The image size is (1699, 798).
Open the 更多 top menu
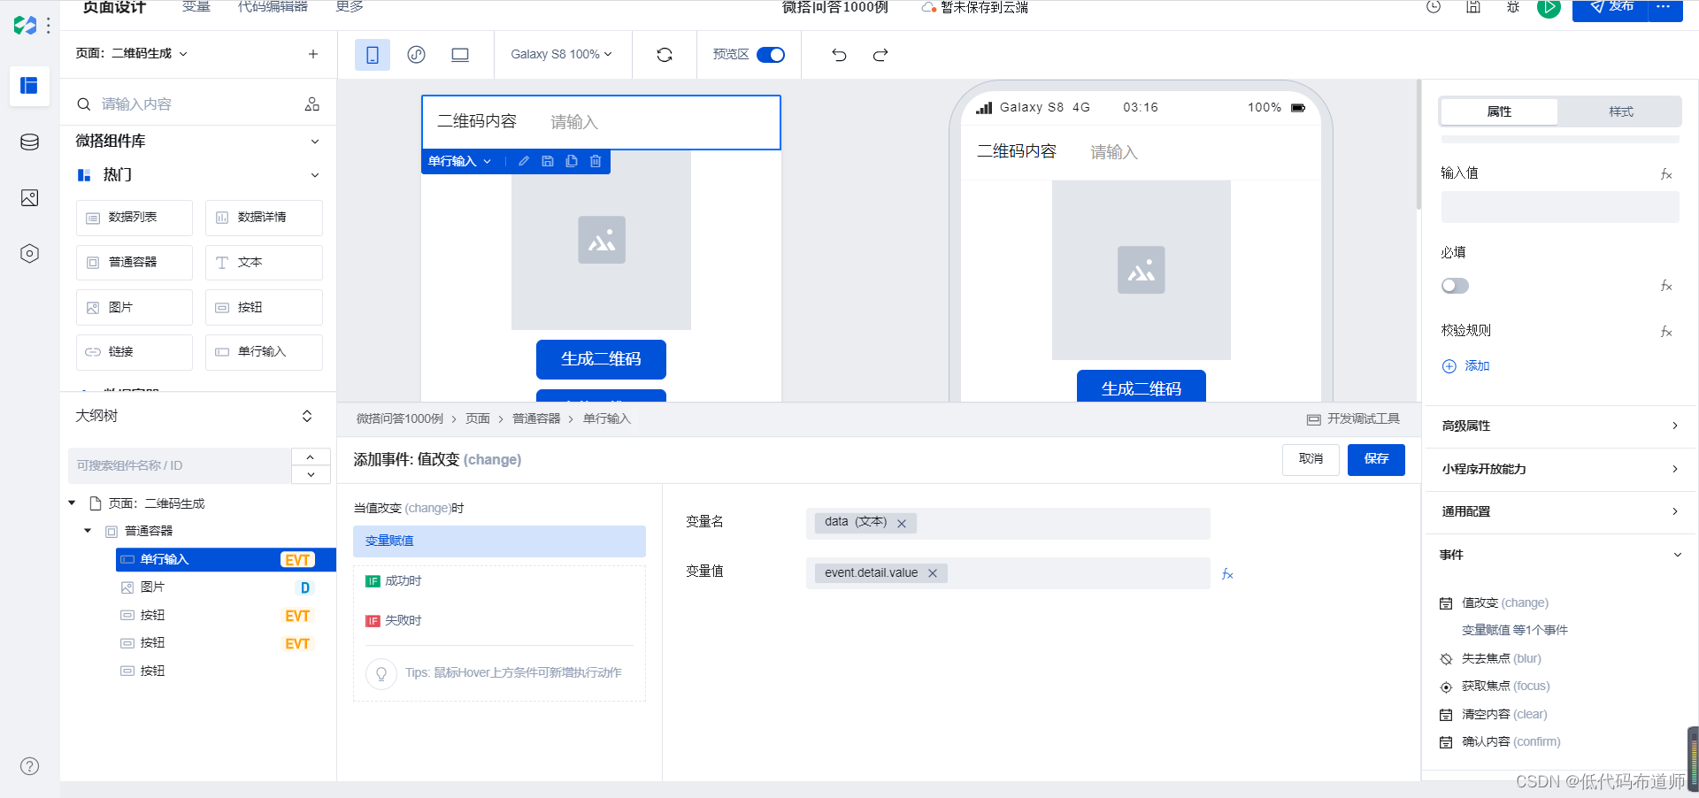point(350,7)
